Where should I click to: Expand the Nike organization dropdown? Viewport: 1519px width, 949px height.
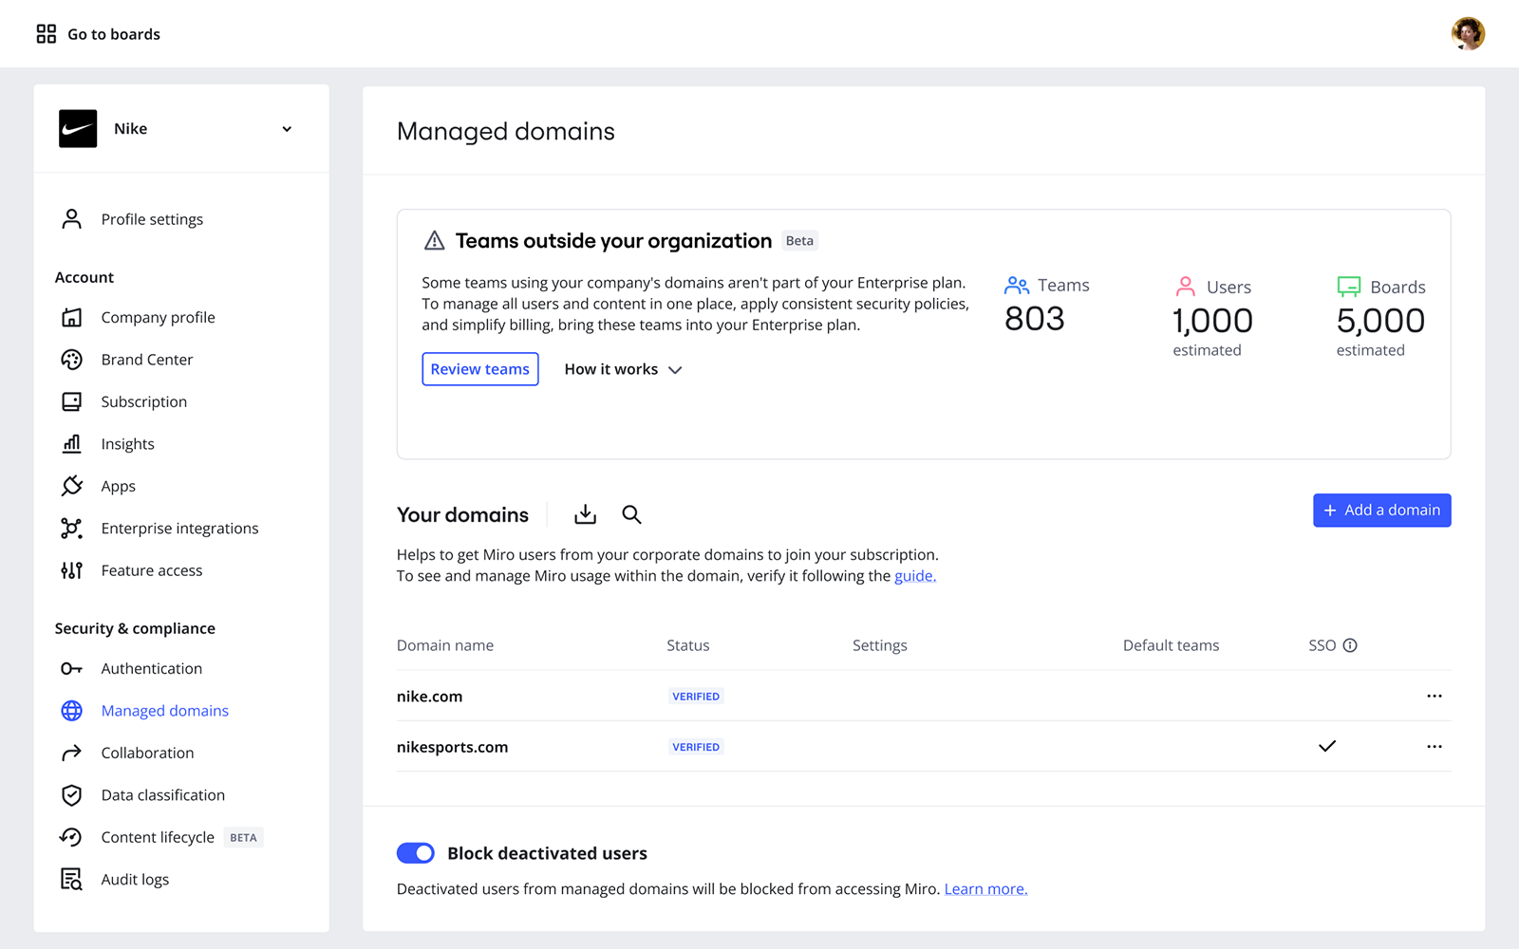[287, 129]
